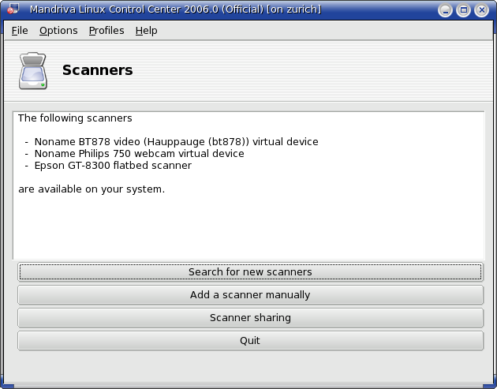Select the Noname BT878 video device line
This screenshot has height=389, width=497.
click(176, 142)
